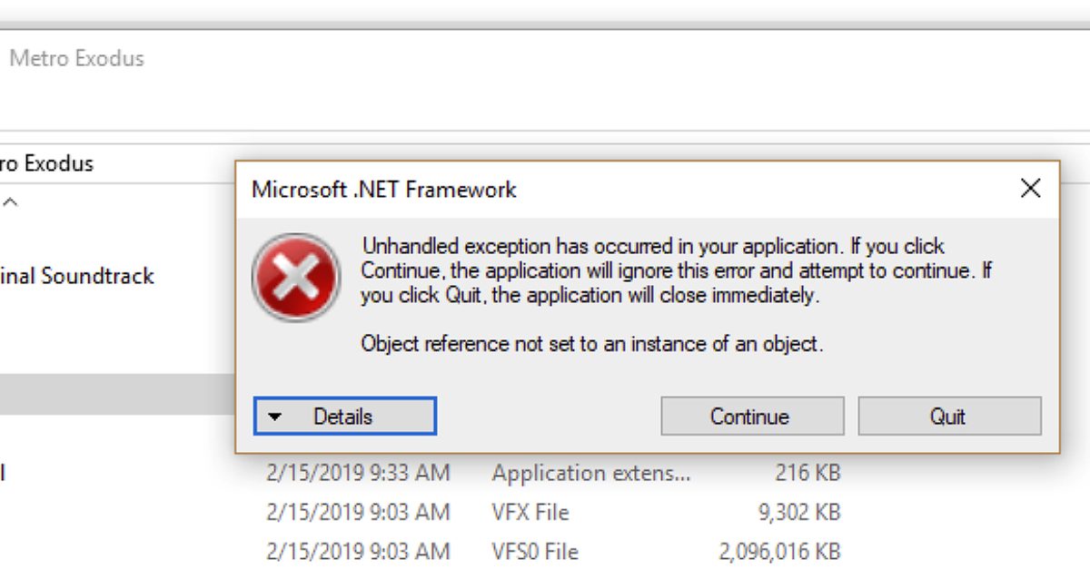Click the Metro Exodus window title
Screen dimensions: 1090x569
point(76,58)
